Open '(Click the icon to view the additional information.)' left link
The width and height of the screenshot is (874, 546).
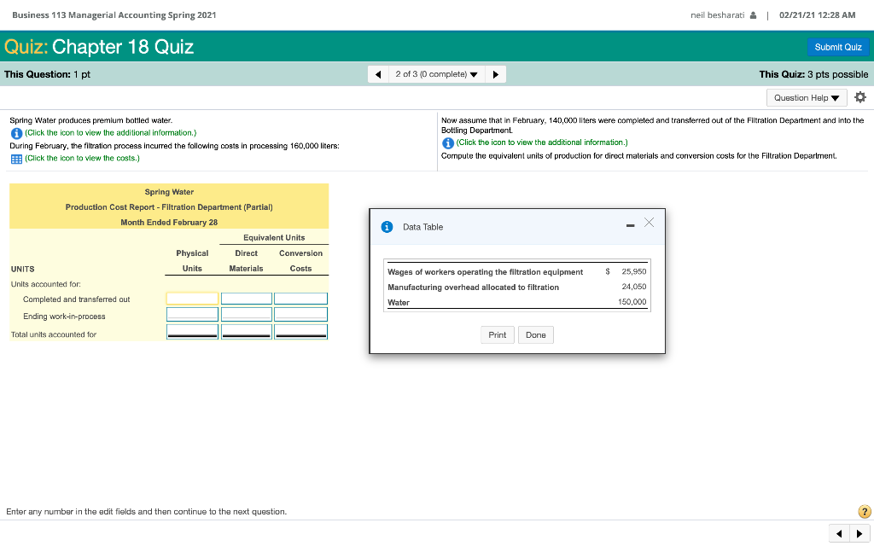(110, 132)
